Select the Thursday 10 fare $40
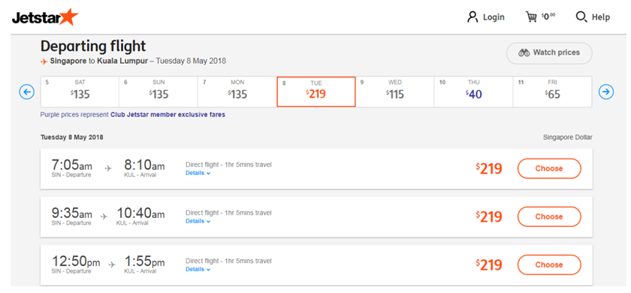Screen dimensions: 631x293 pyautogui.click(x=474, y=92)
